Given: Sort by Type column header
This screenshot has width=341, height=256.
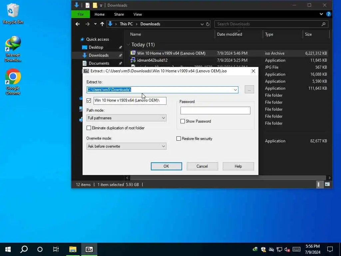Looking at the screenshot, I should [269, 34].
